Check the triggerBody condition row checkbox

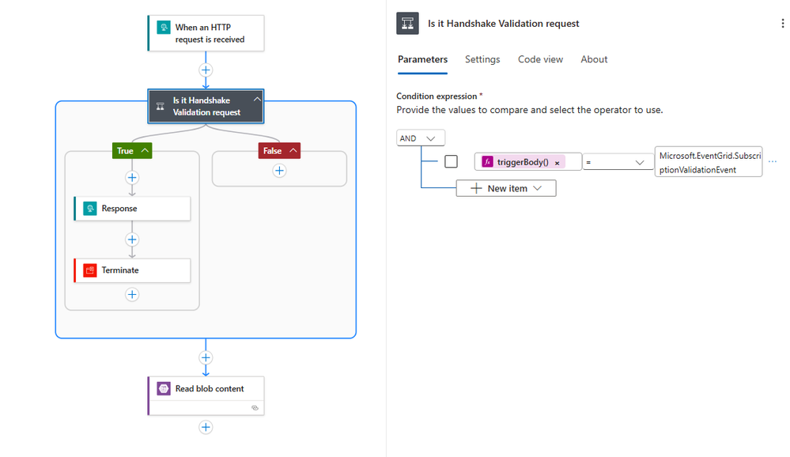(x=451, y=162)
